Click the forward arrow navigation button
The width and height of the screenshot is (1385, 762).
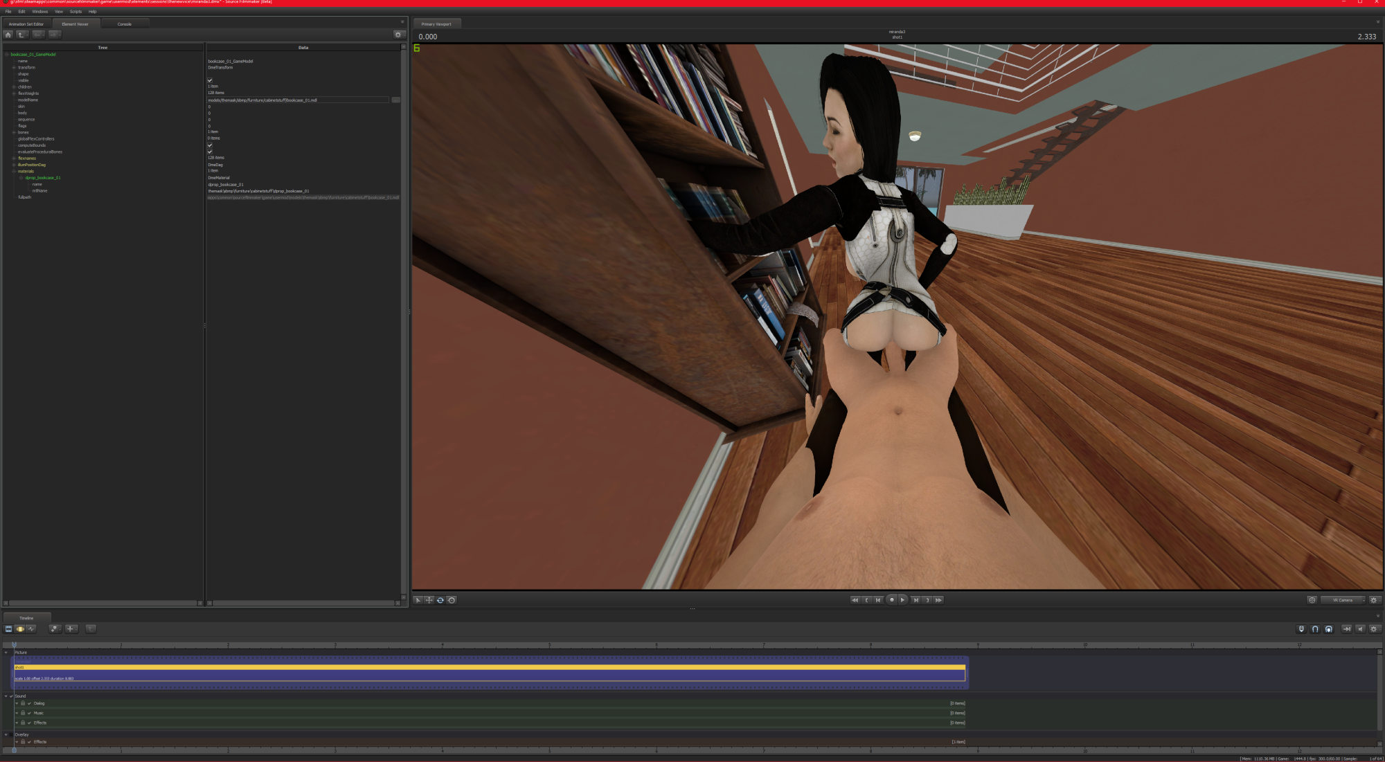click(x=55, y=35)
